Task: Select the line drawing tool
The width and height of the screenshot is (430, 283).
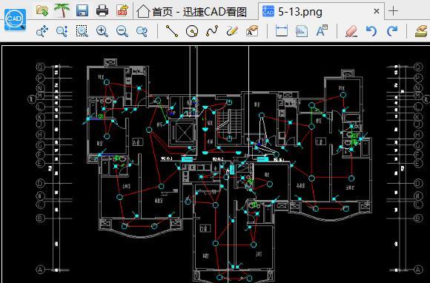Action: [x=172, y=31]
